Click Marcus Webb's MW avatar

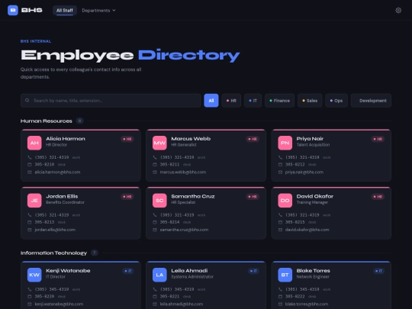(159, 143)
